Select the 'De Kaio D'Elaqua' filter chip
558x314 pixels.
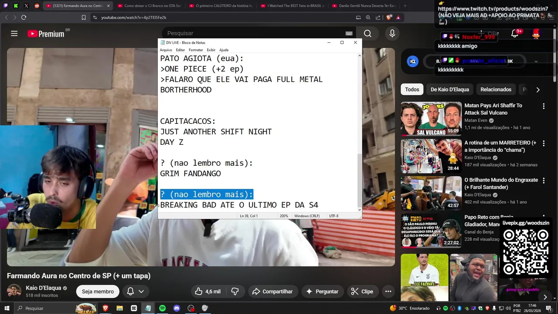point(449,89)
